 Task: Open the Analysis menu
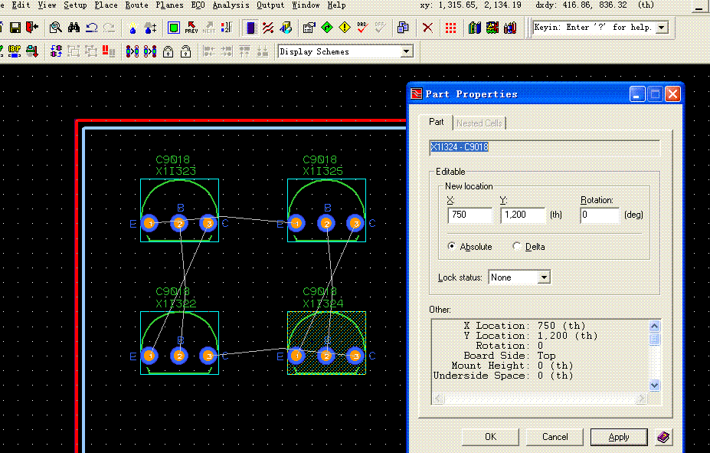click(231, 5)
